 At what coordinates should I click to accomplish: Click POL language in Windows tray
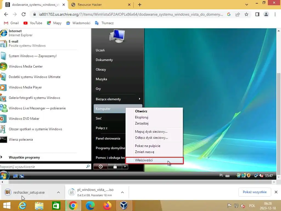pyautogui.click(x=252, y=206)
